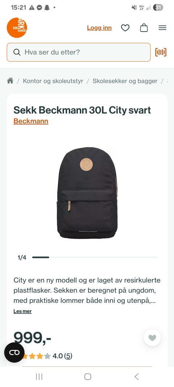Open the five reviews count link

coord(68,356)
